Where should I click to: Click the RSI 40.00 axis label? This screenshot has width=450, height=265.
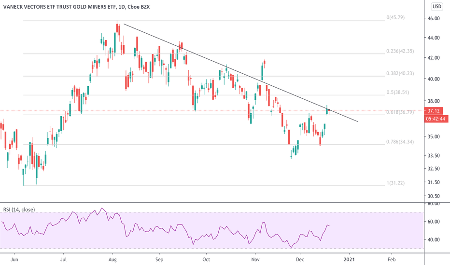434,239
